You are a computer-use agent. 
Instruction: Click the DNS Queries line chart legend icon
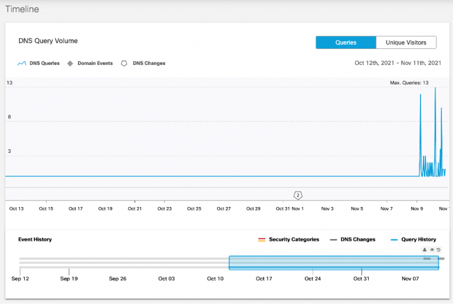click(x=22, y=63)
